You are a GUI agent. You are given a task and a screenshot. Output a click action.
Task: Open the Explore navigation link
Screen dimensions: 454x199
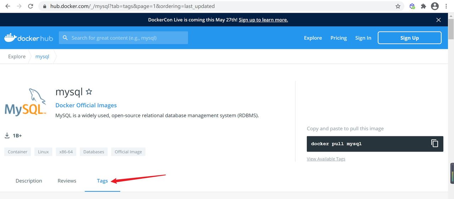(x=313, y=38)
